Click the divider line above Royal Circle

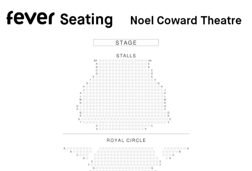(x=126, y=134)
